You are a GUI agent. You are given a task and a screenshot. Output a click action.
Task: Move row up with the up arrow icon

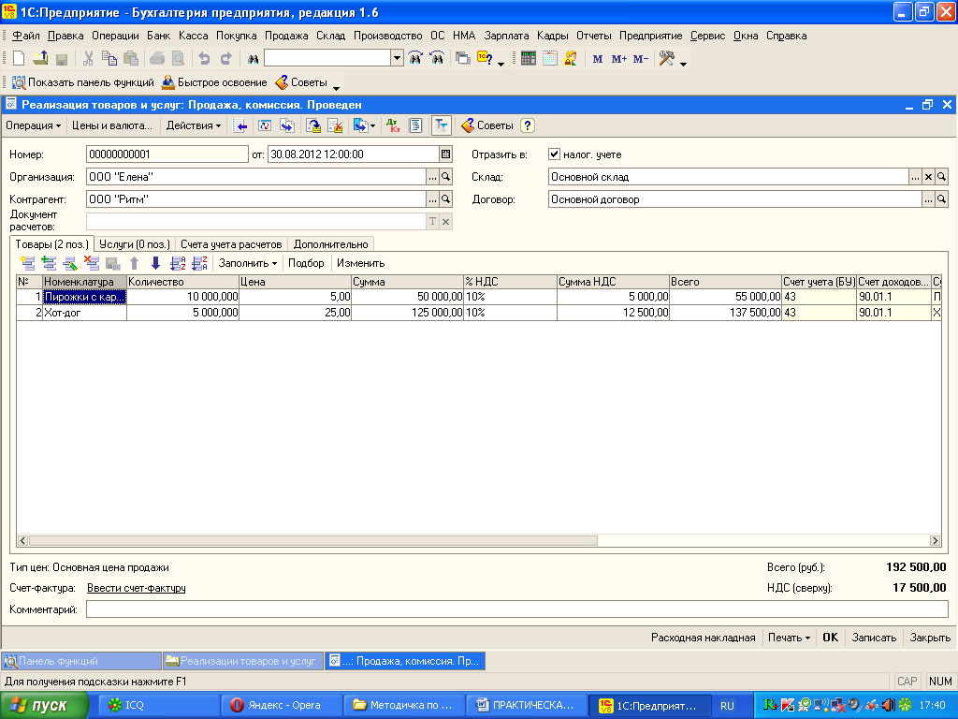coord(135,263)
